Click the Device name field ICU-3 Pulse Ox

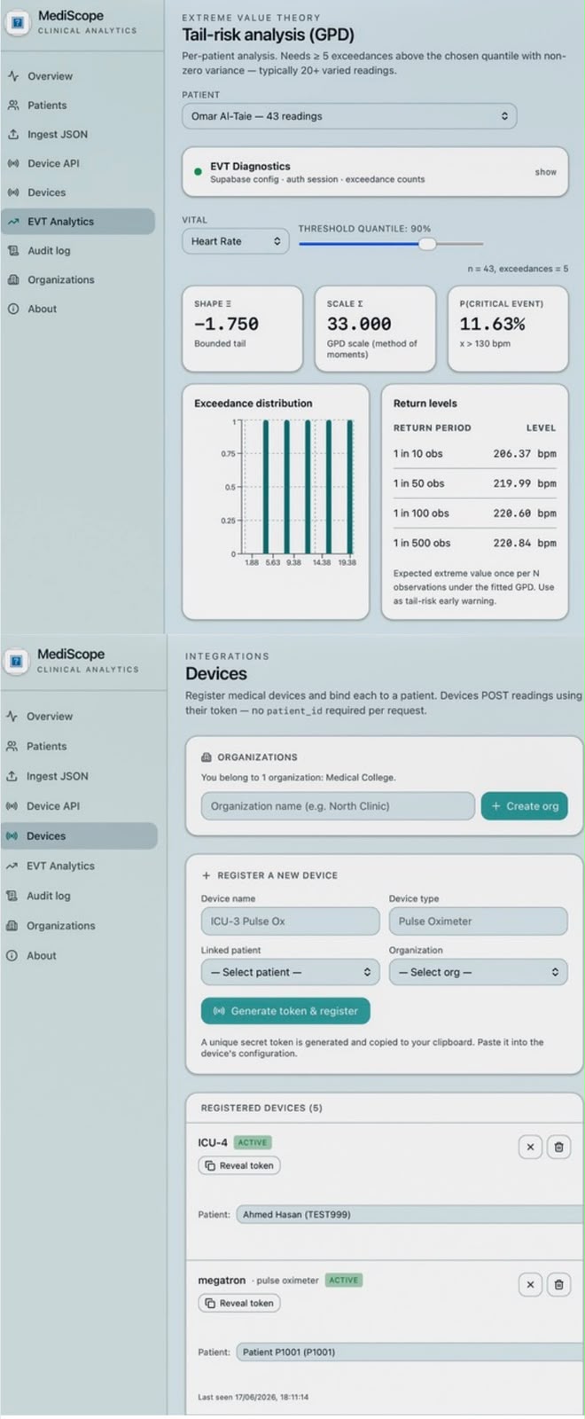click(291, 921)
